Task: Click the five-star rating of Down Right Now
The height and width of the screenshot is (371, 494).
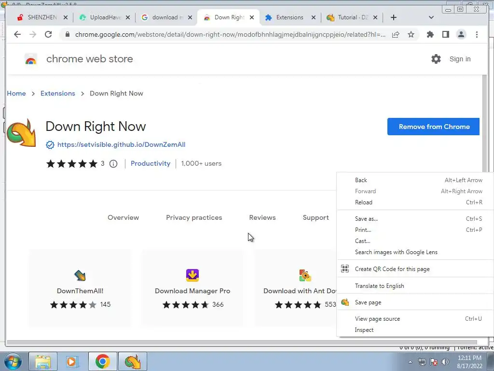Action: pos(72,164)
